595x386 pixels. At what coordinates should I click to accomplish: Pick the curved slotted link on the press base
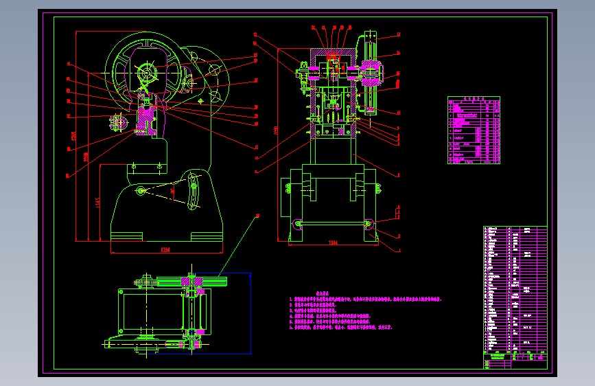coord(193,192)
